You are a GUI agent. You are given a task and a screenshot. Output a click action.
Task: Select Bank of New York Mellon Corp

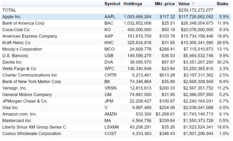[31, 82]
